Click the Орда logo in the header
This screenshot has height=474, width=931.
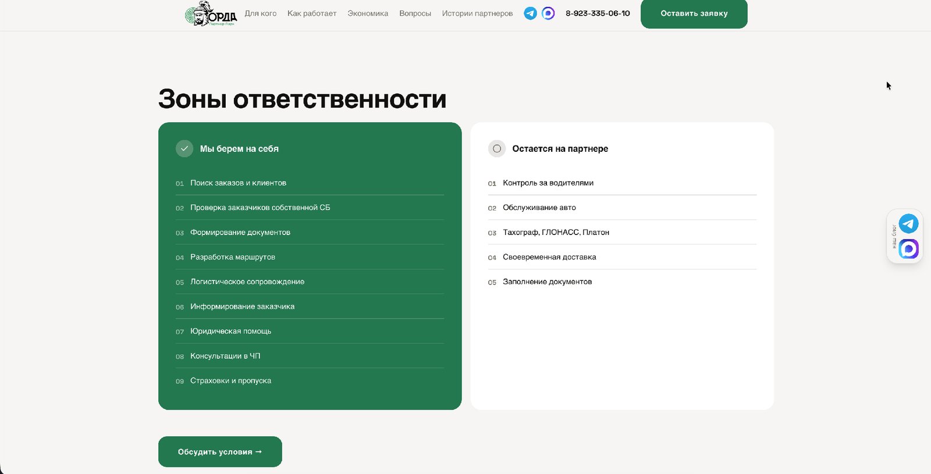tap(211, 13)
